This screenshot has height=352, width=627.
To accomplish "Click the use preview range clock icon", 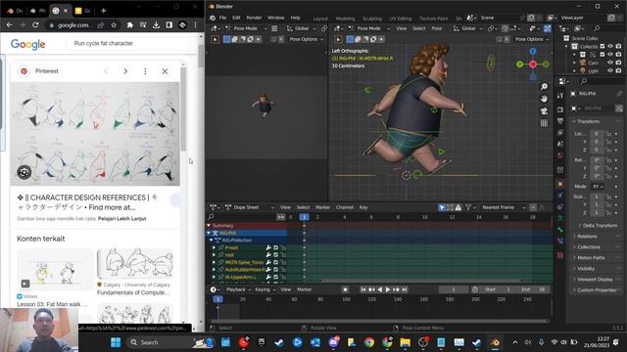I will [474, 289].
